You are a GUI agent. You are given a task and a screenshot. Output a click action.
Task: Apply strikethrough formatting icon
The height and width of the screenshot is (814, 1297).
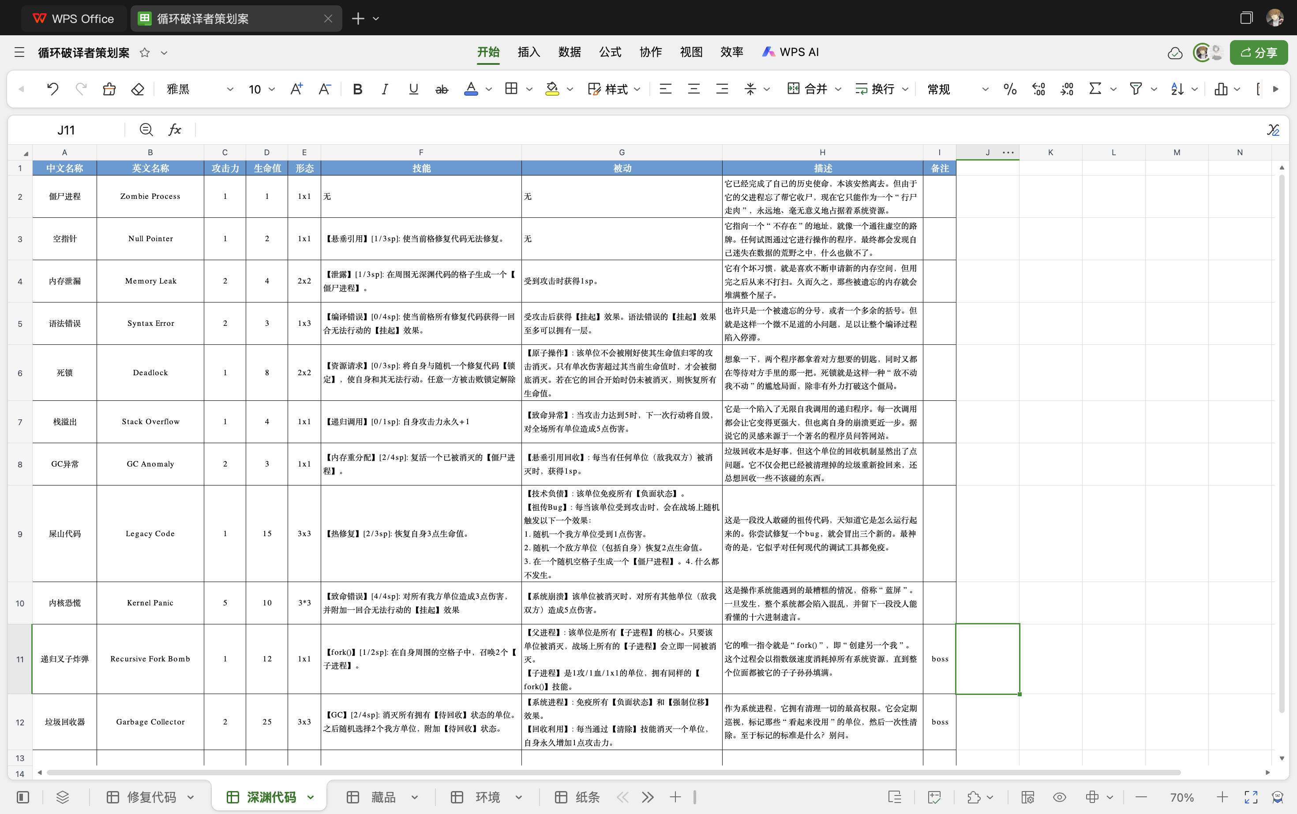(x=442, y=89)
